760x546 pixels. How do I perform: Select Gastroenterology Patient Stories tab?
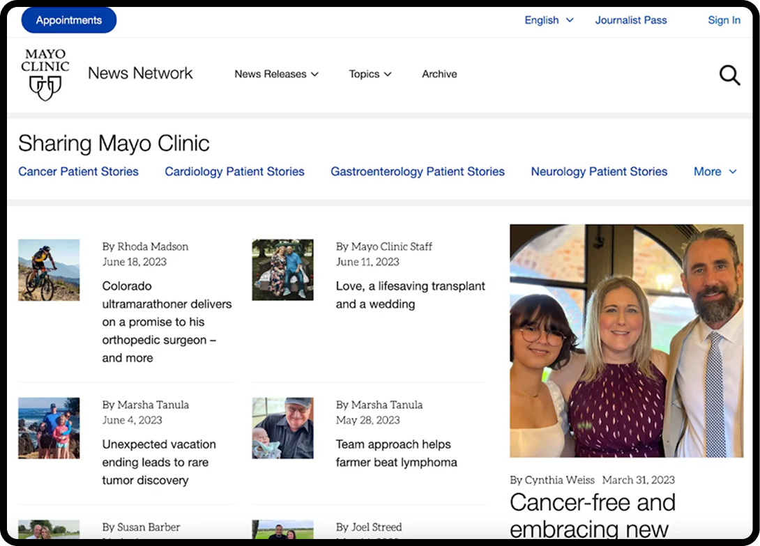click(x=418, y=171)
